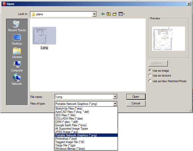193x151 pixels.
Task: Open Computer location
Action: point(17,66)
